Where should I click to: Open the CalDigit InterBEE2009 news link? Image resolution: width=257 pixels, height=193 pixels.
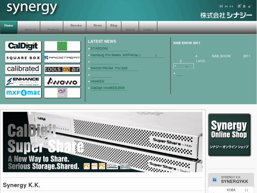(108, 88)
